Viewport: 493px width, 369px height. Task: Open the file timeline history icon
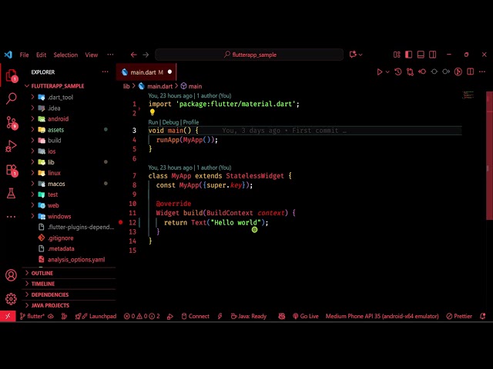pyautogui.click(x=398, y=71)
